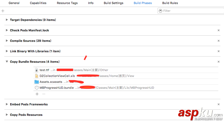Open the General tab

[14, 3]
